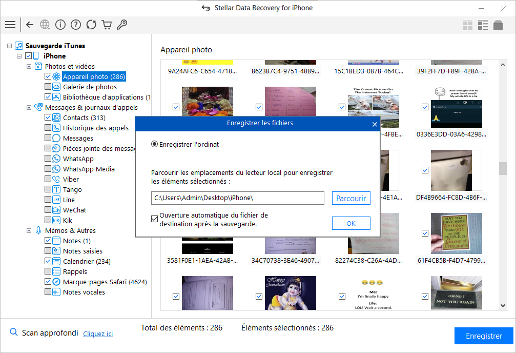Confirm the save dialog with OK
This screenshot has width=516, height=353.
coord(351,223)
